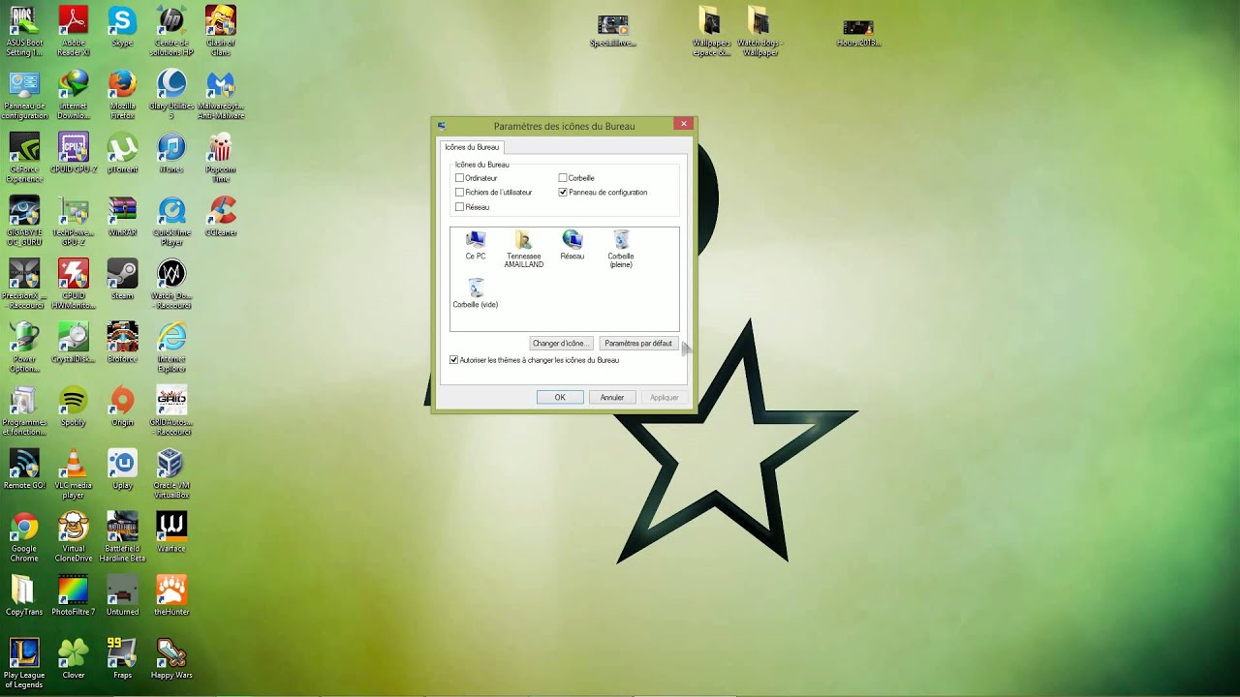Screen dimensions: 1240x697
Task: Click the Annuler button
Action: pos(612,397)
